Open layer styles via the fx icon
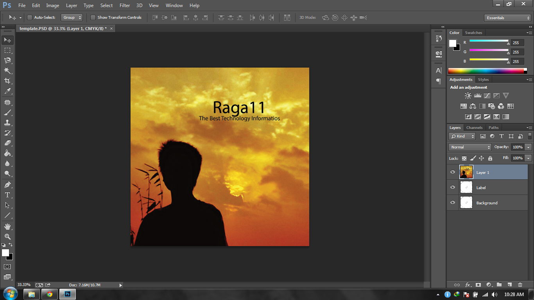534x300 pixels. (468, 285)
